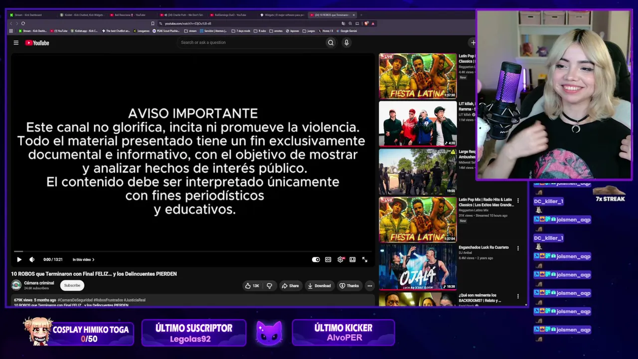Open the Lessgames bookmark
Screen dimensions: 638x359
tap(142, 31)
